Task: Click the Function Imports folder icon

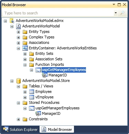Action: [x=31, y=65]
